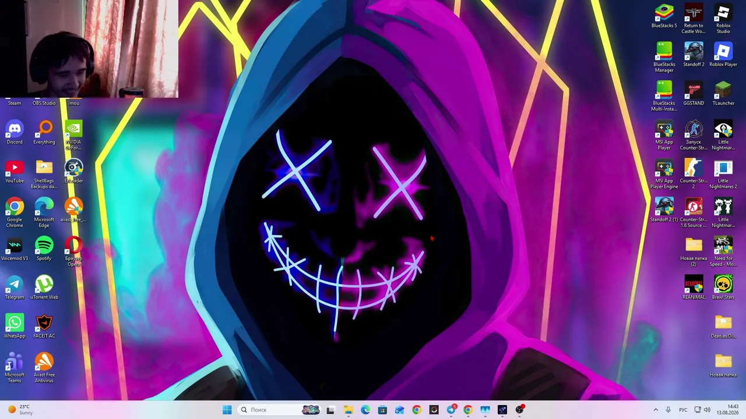Screen dimensions: 746x419
Task: Open Telegram with 5 unread badge in taskbar
Action: click(x=451, y=410)
